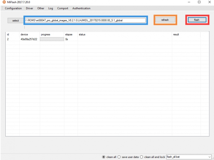Select the save user data option
The width and height of the screenshot is (214, 160).
[x=119, y=157]
